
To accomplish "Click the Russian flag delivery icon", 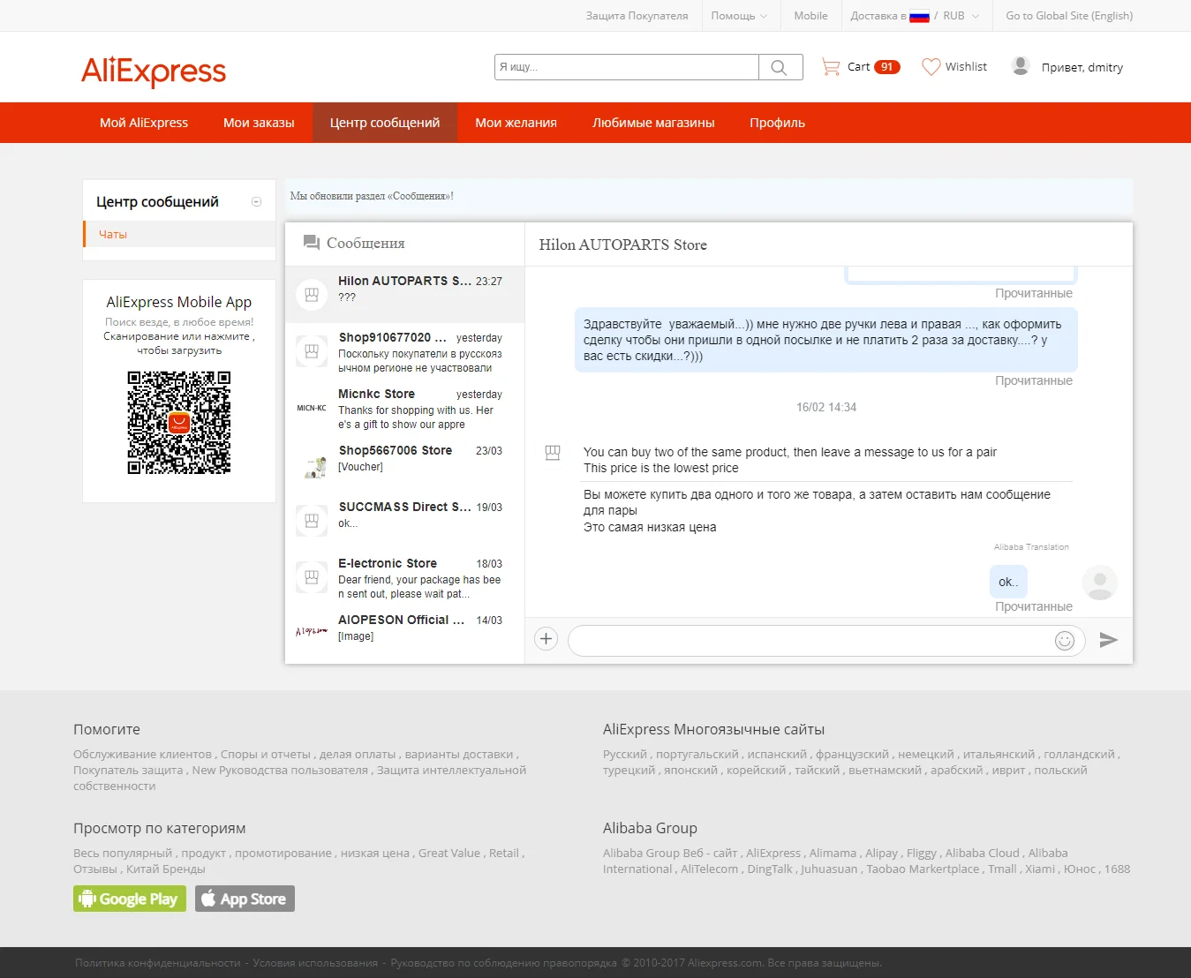I will (x=919, y=16).
